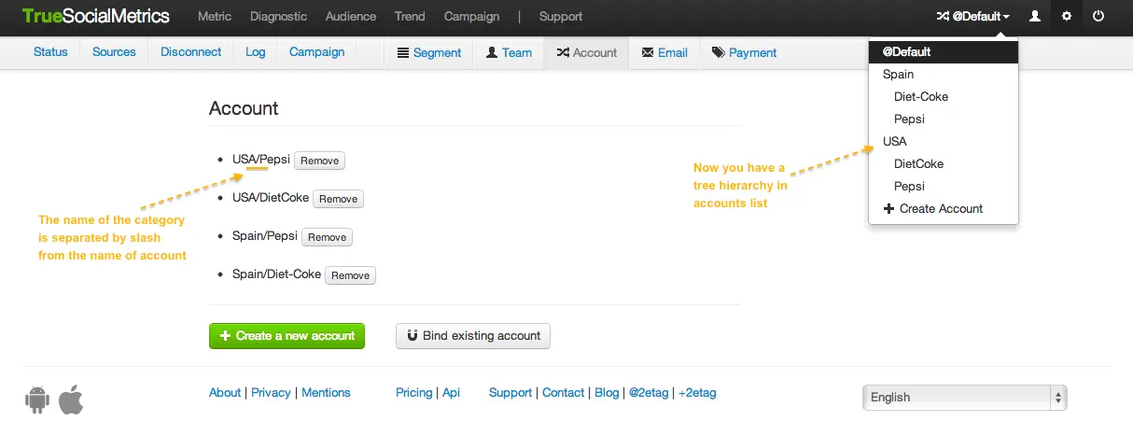
Task: Remove the USA/Pepsi account
Action: point(319,161)
